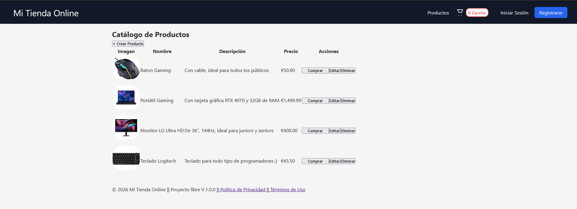Buy the Raton Gaming with Comprar
Screen dimensions: 577x209
[315, 70]
